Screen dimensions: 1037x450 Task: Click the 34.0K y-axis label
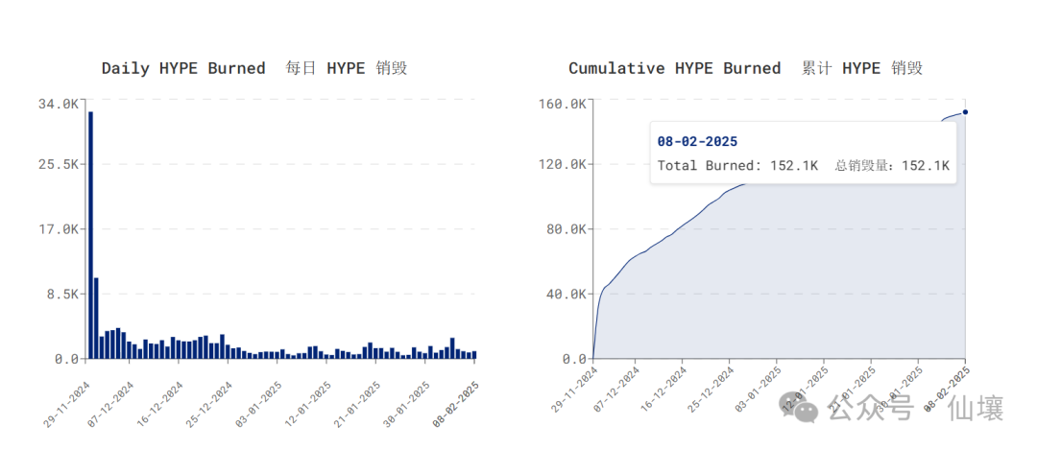[x=57, y=104]
